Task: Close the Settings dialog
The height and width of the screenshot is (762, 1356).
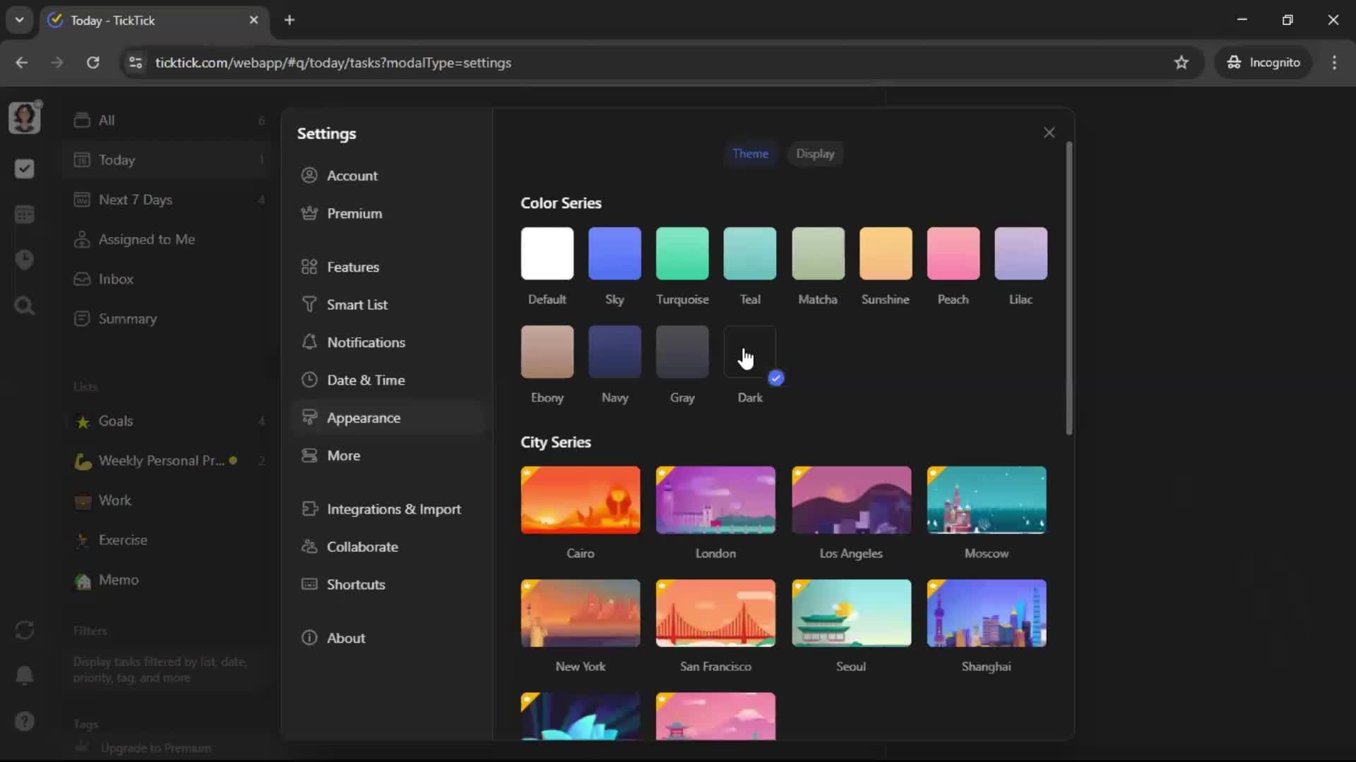Action: point(1049,133)
